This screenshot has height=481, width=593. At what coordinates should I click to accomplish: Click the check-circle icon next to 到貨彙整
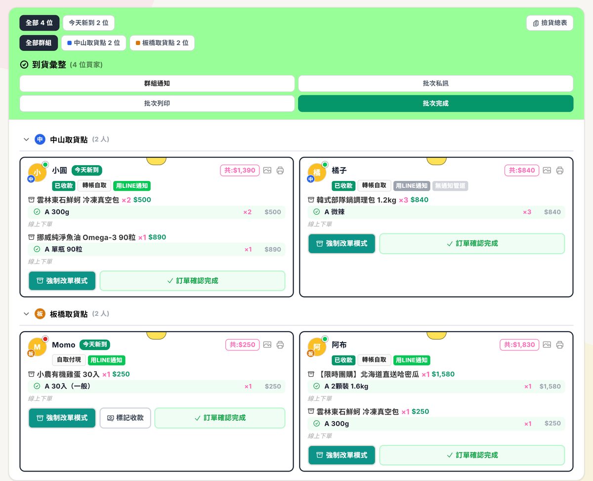[24, 65]
